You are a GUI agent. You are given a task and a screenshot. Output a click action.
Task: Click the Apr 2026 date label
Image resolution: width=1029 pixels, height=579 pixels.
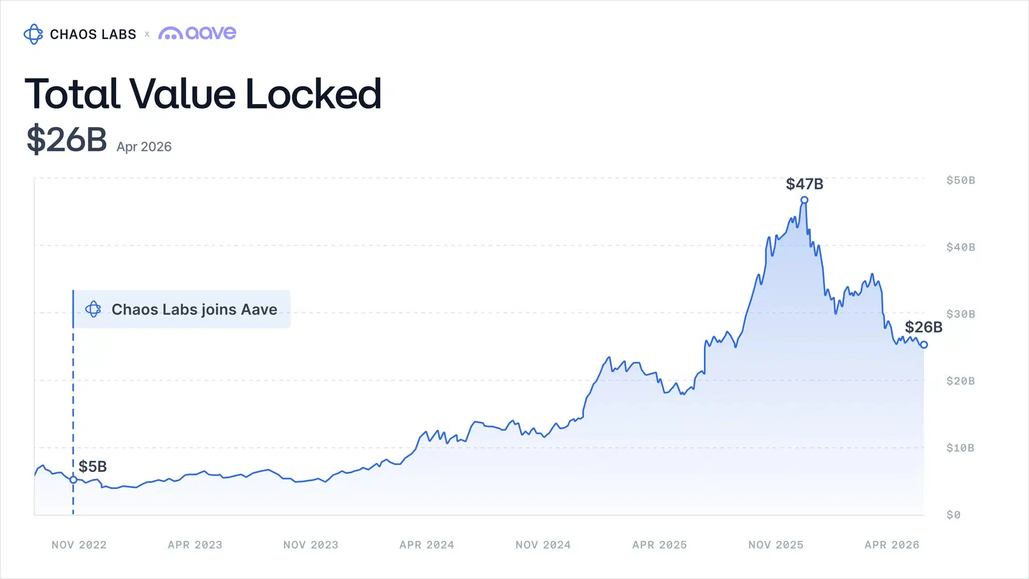(144, 147)
